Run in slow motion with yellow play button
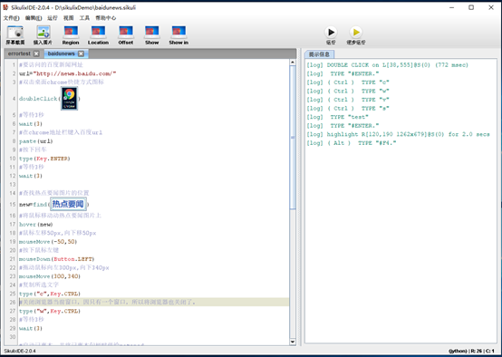Viewport: 502px width, 357px height. coord(356,33)
